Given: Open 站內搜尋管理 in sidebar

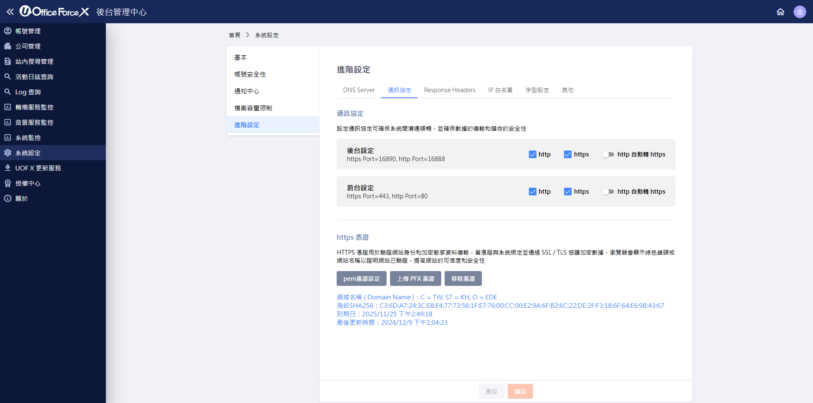Looking at the screenshot, I should coord(53,61).
